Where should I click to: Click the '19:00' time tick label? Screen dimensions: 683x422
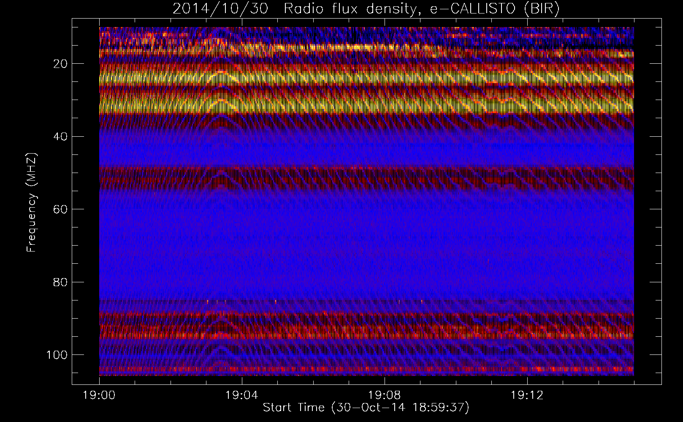pyautogui.click(x=99, y=395)
